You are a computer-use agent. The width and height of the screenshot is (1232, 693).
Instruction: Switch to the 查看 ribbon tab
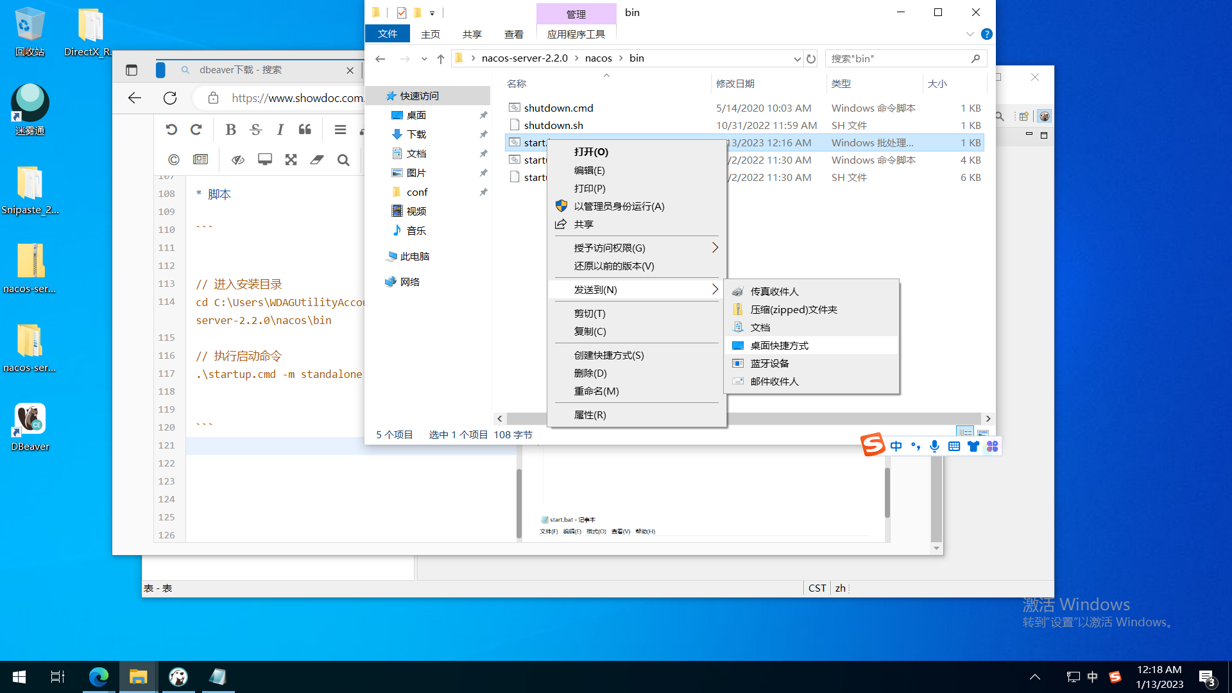(514, 34)
